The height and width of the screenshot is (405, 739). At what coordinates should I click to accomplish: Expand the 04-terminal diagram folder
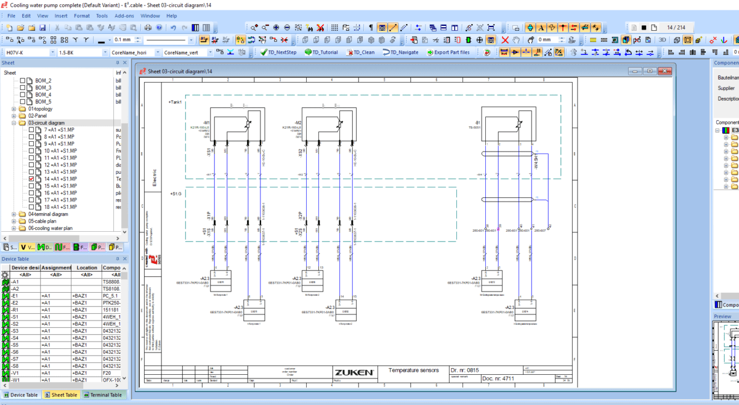[14, 214]
